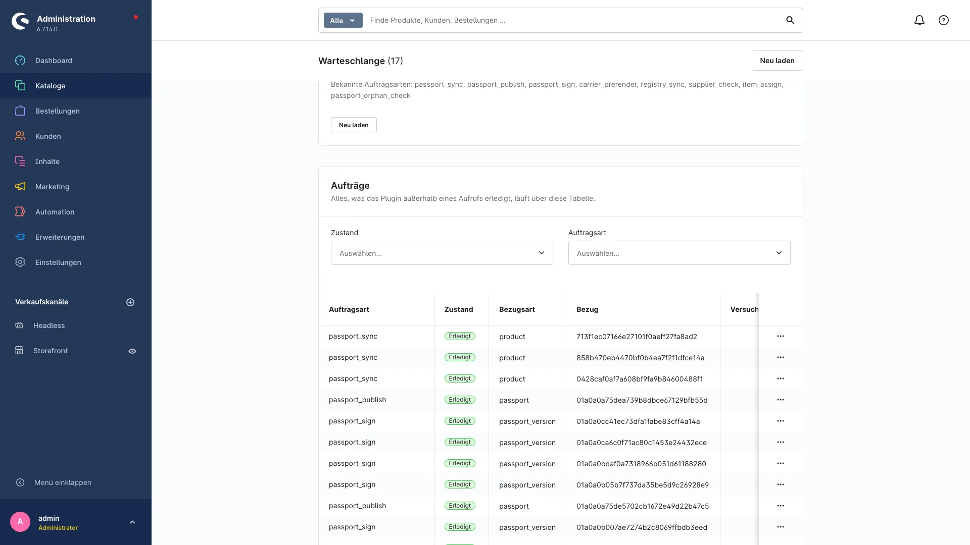
Task: Open the Auftragsart filter dropdown
Action: (680, 253)
